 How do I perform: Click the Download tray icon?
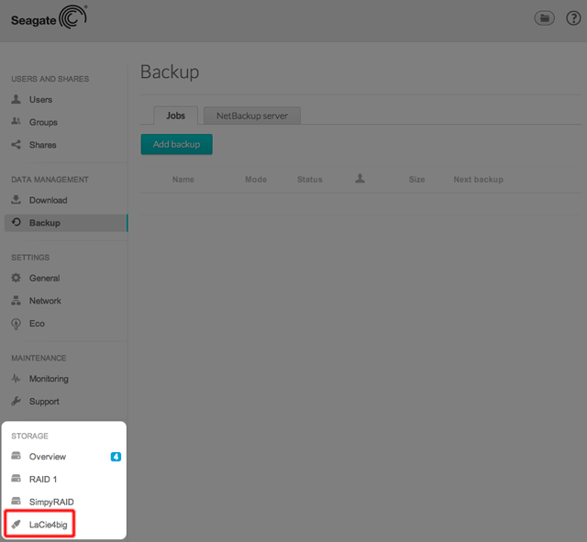(x=17, y=200)
